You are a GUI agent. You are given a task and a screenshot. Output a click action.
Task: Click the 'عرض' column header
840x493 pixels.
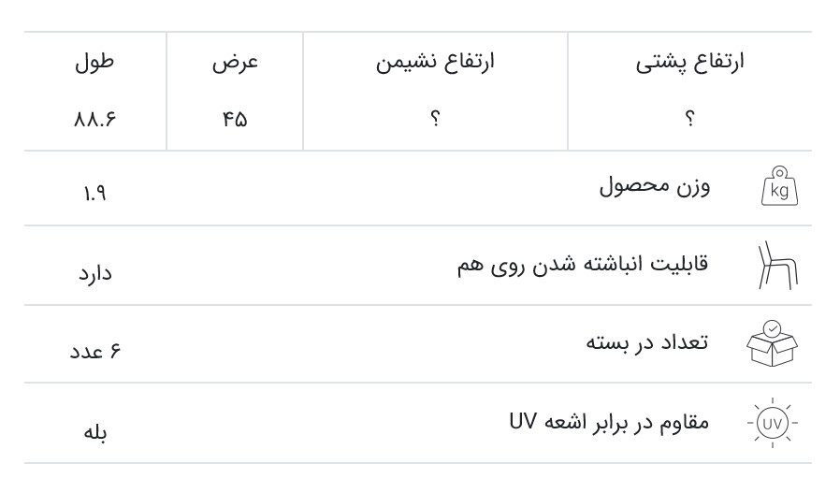235,62
